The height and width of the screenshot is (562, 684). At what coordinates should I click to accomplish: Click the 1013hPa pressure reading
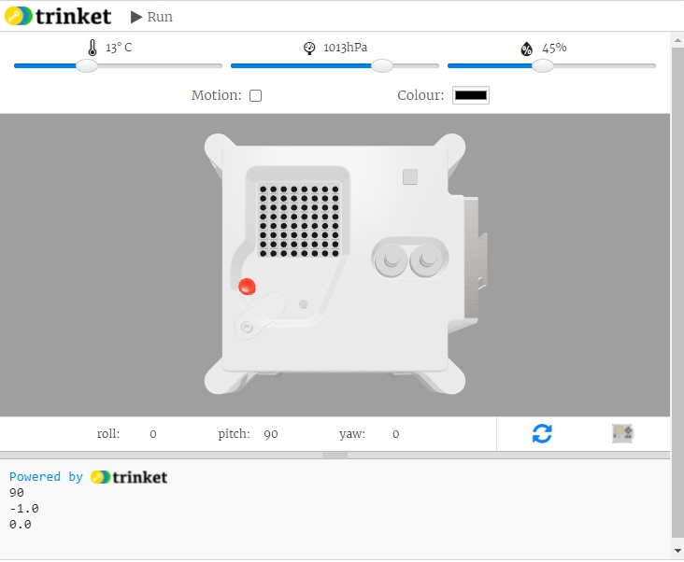click(345, 48)
